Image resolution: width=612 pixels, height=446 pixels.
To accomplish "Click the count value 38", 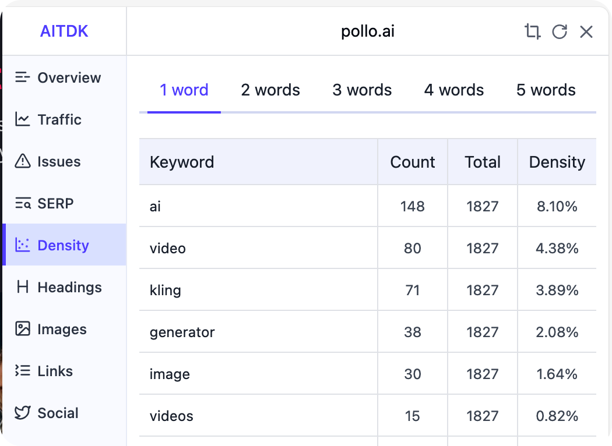I will (x=413, y=332).
